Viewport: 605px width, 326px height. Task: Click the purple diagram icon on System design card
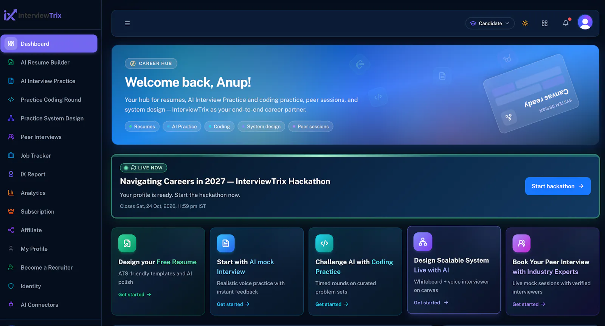click(x=423, y=242)
